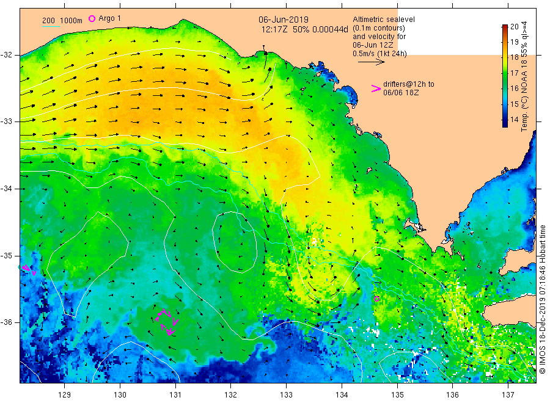The image size is (550, 403).
Task: Click the 14 label on temperature scale
Action: coord(514,120)
